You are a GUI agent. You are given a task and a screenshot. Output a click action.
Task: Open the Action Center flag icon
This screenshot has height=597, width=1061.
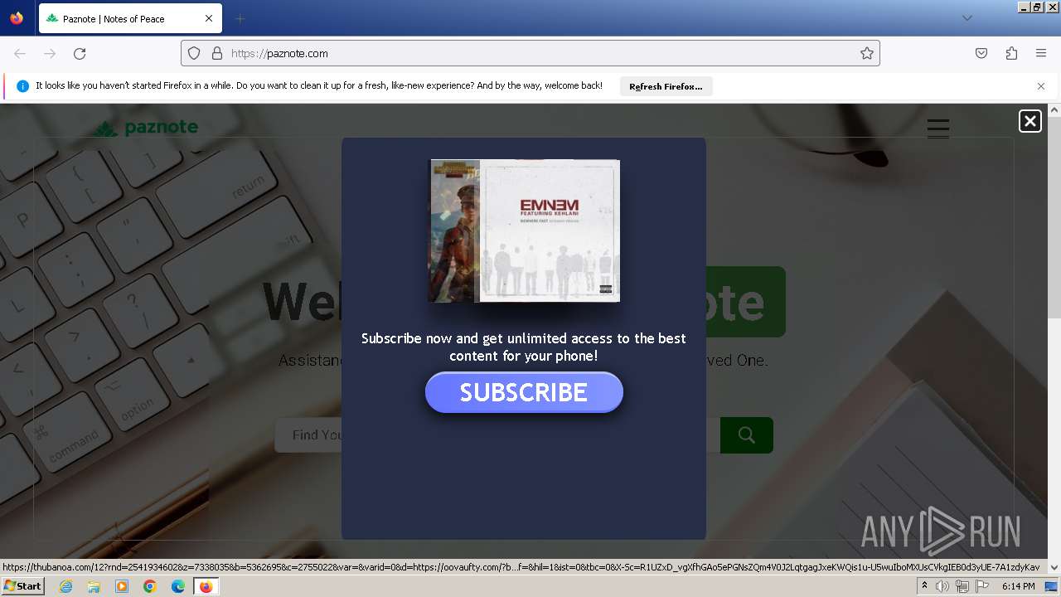click(x=982, y=586)
